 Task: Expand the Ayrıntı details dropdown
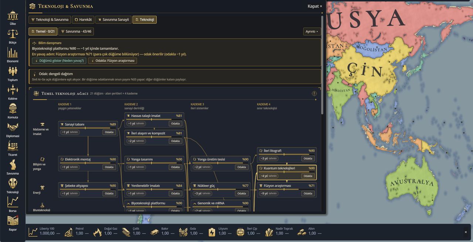[312, 31]
